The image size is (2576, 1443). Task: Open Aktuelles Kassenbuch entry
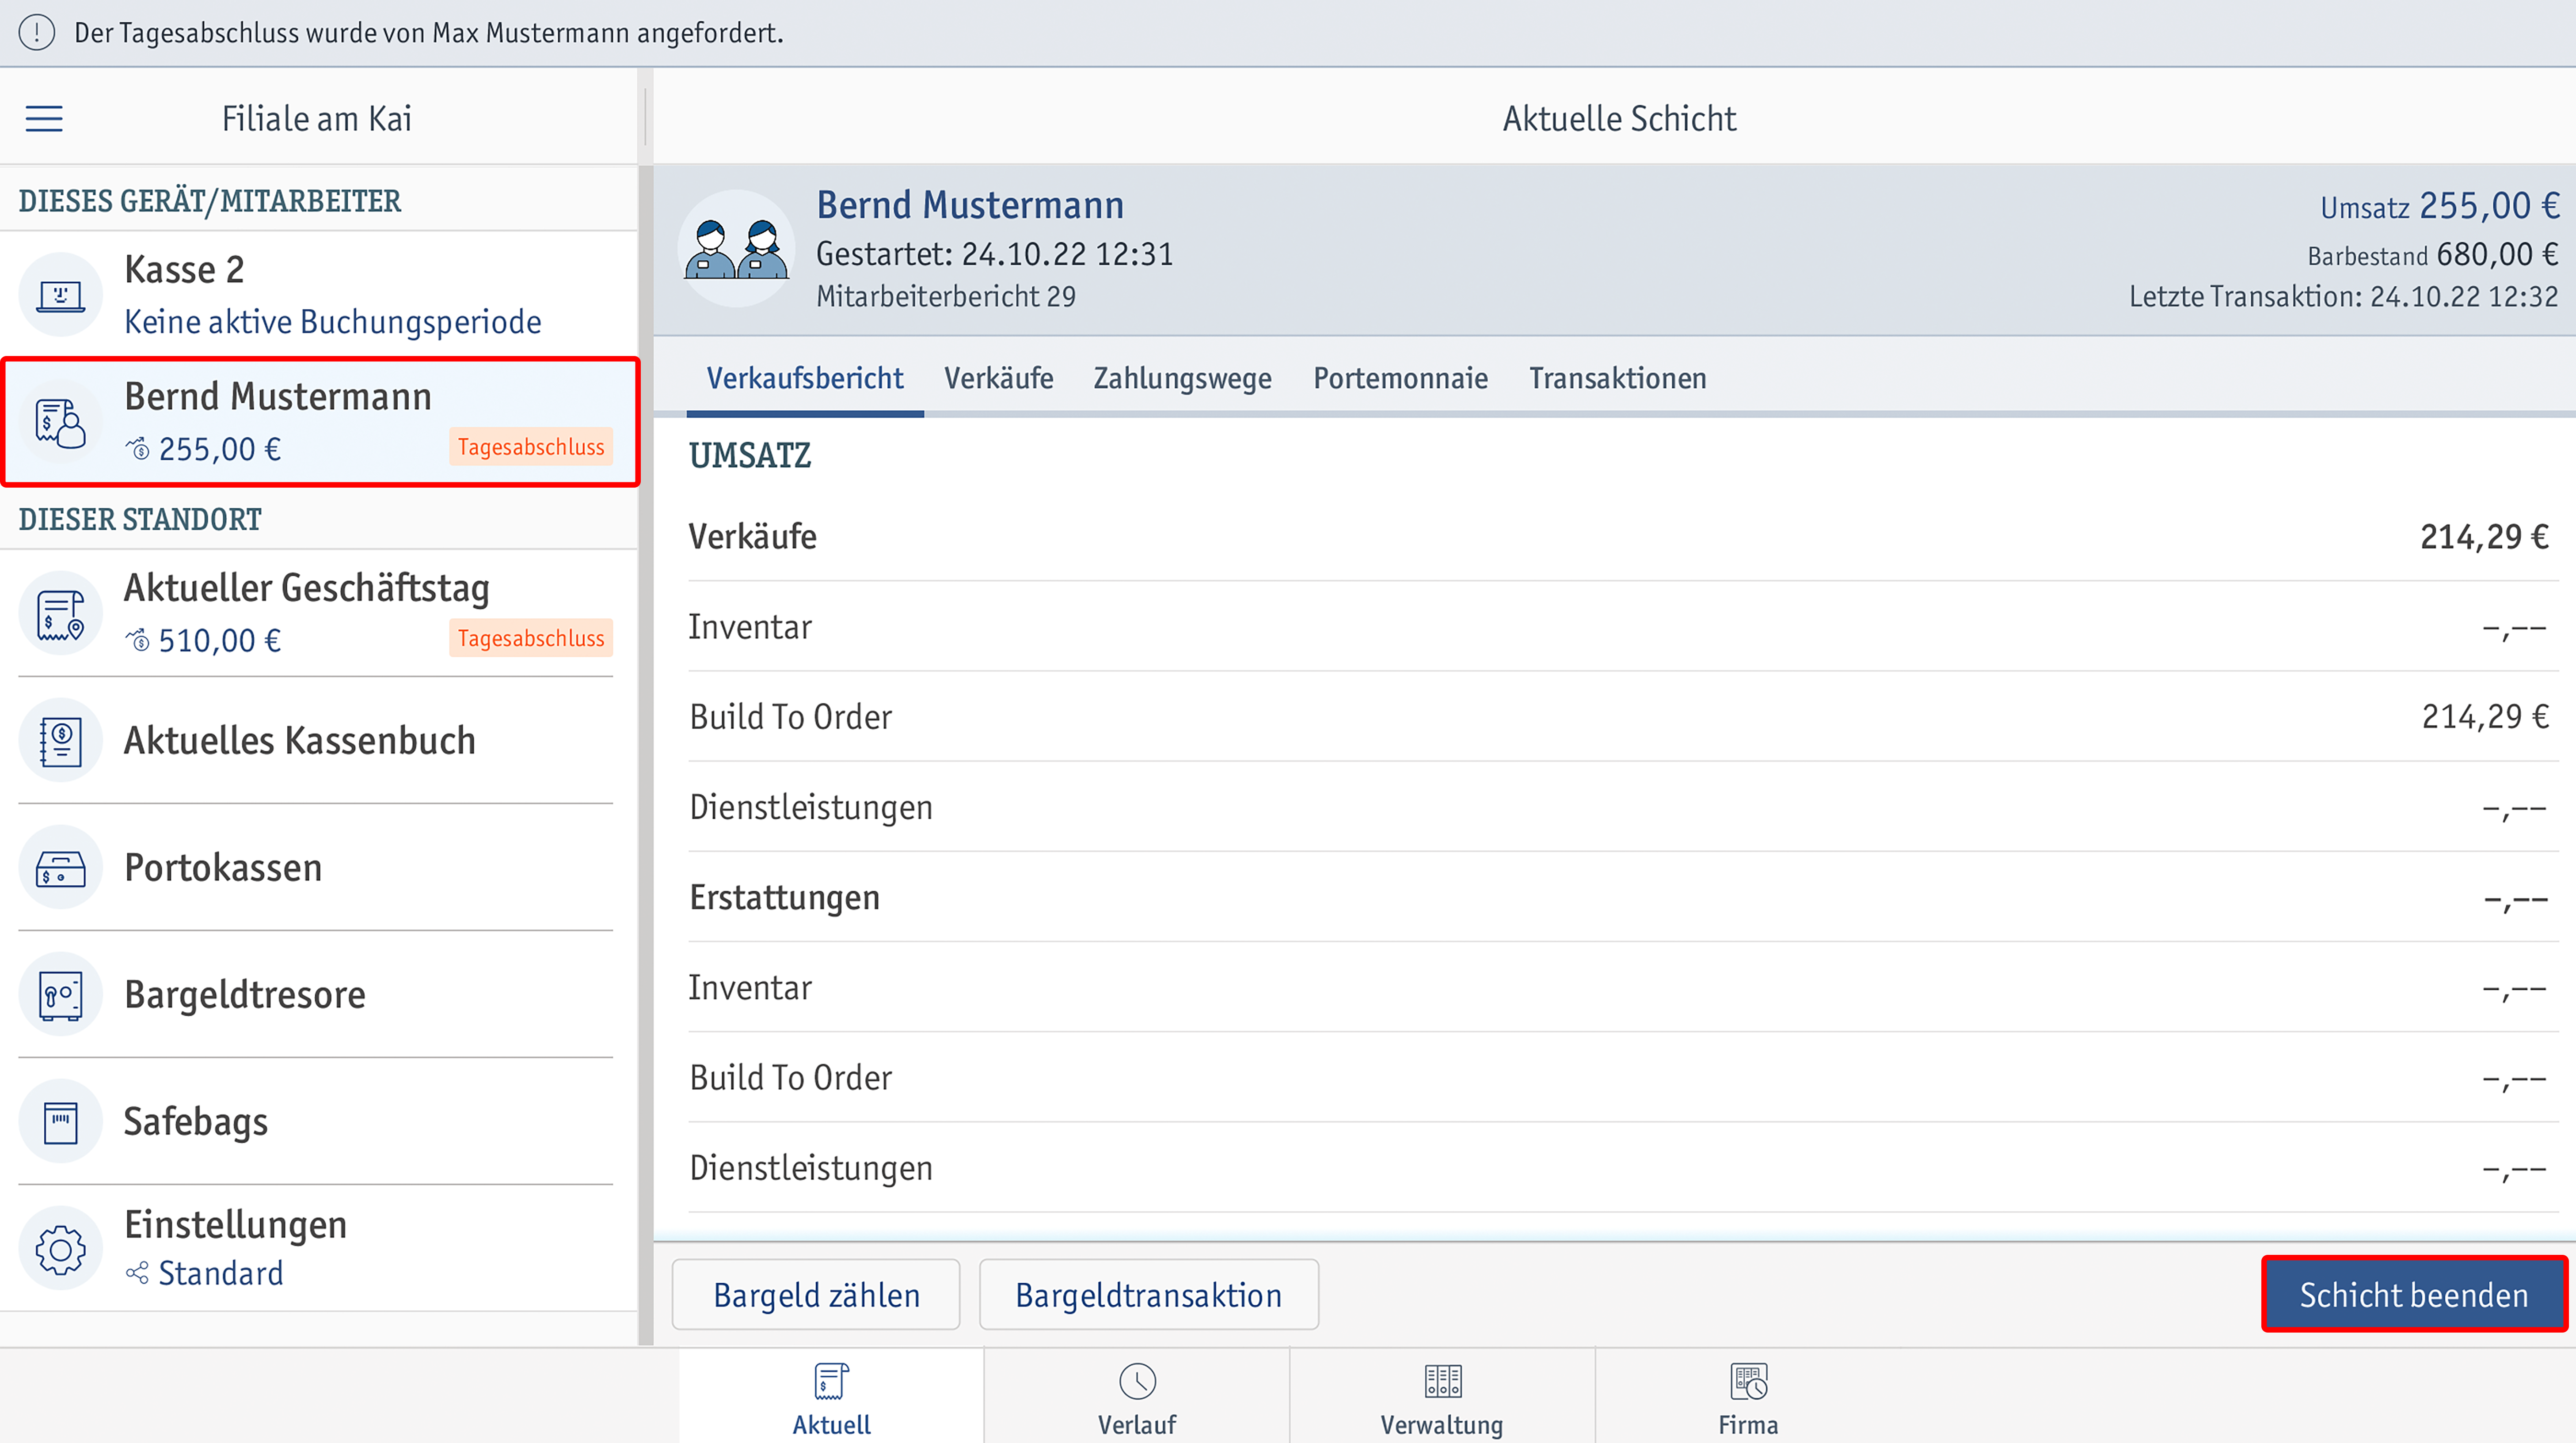318,740
